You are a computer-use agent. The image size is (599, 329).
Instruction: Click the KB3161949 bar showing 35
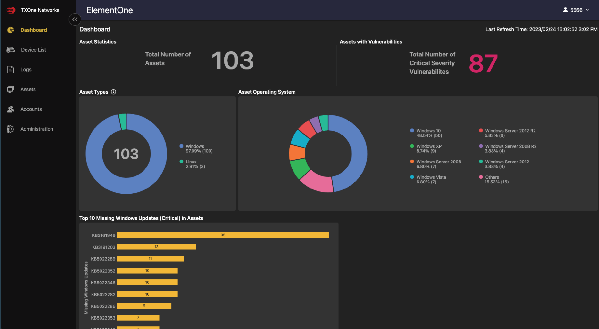pyautogui.click(x=223, y=235)
